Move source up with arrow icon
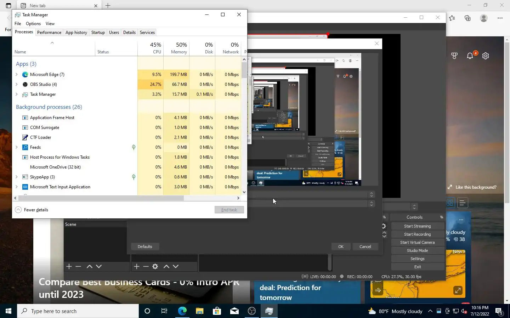The width and height of the screenshot is (510, 318). [x=166, y=266]
